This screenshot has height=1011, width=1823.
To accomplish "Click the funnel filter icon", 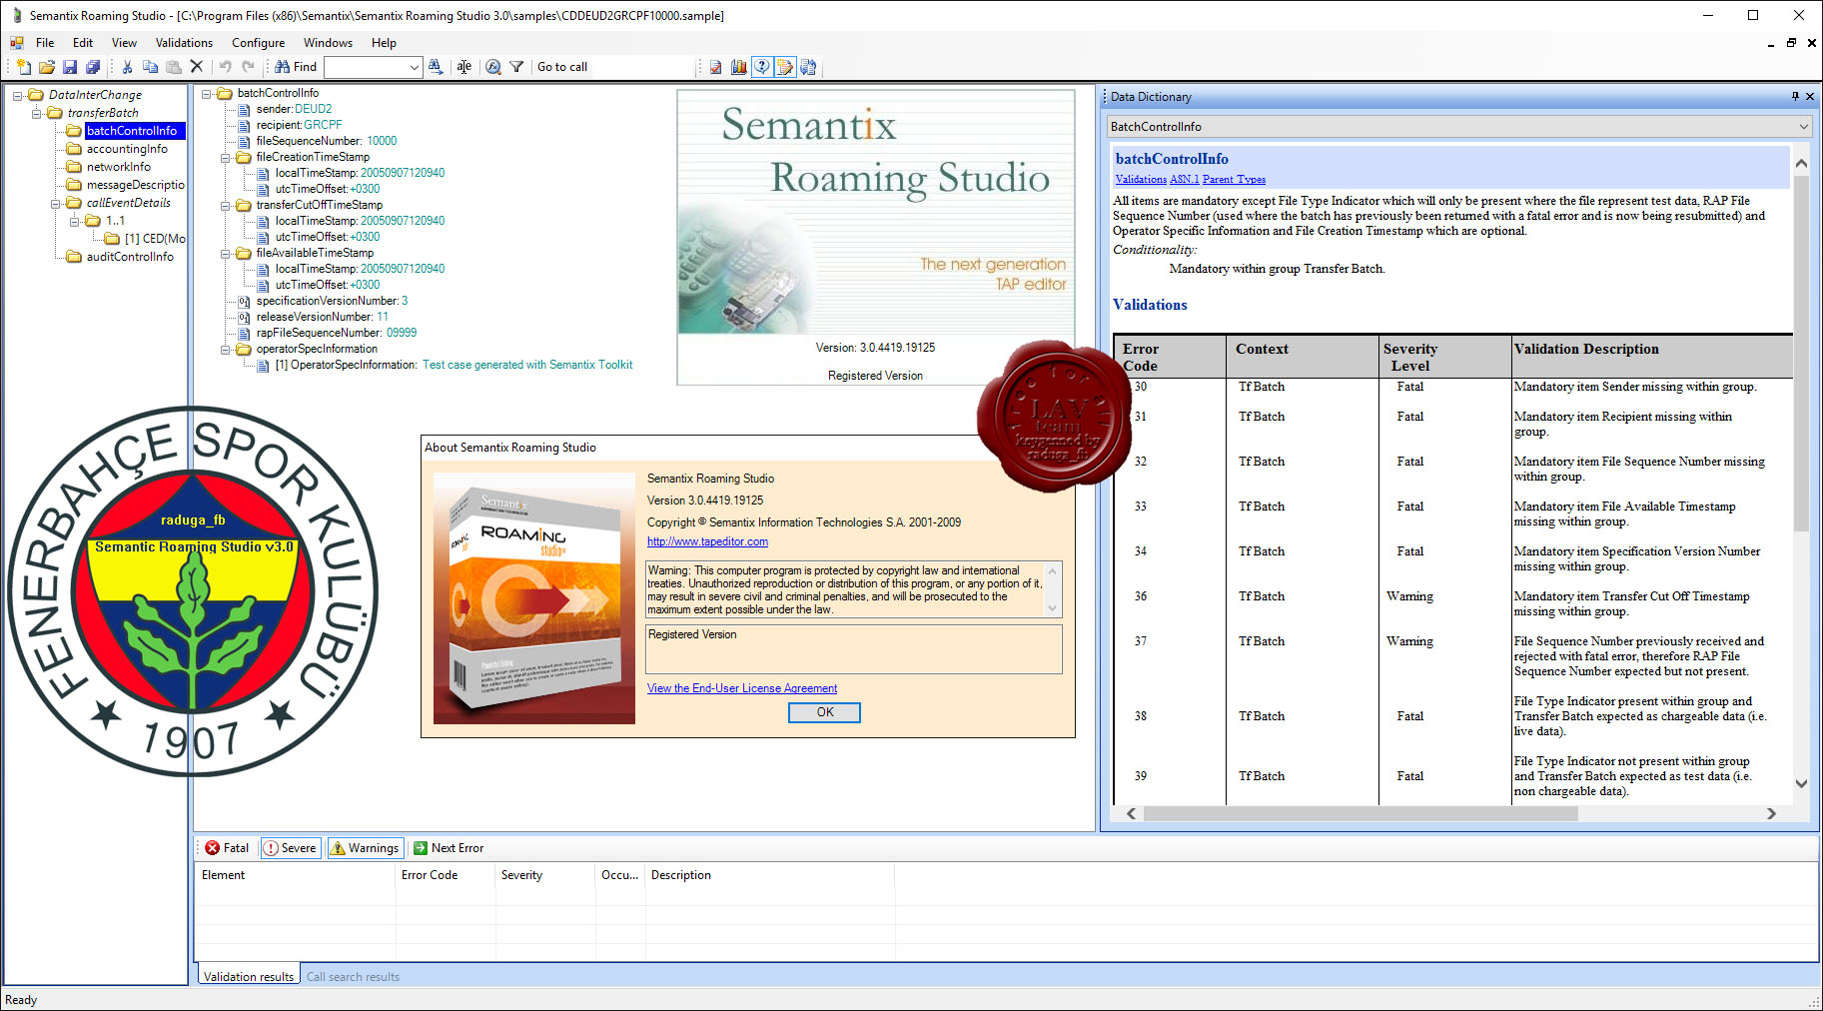I will tap(516, 67).
